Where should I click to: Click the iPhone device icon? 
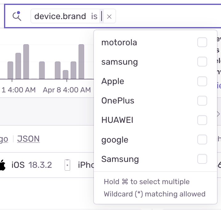(x=67, y=165)
